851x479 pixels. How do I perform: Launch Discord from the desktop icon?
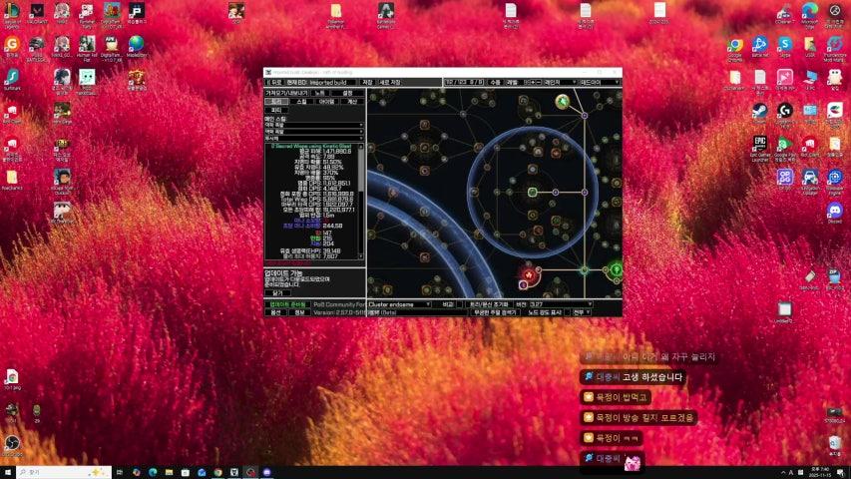(x=834, y=211)
